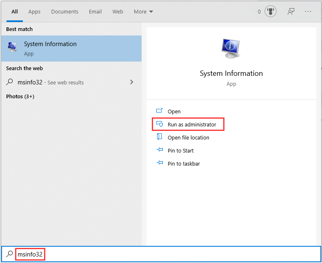The width and height of the screenshot is (322, 263).
Task: Expand the Photos (3+) results section
Action: pyautogui.click(x=20, y=97)
